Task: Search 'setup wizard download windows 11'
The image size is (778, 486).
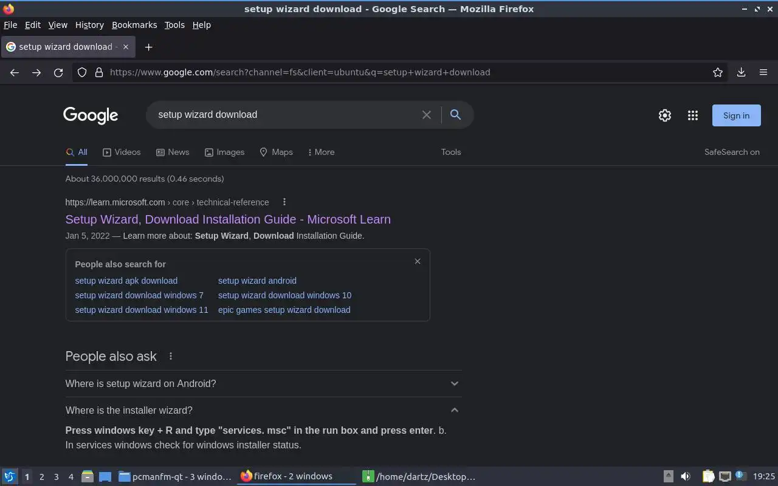Action: (142, 310)
